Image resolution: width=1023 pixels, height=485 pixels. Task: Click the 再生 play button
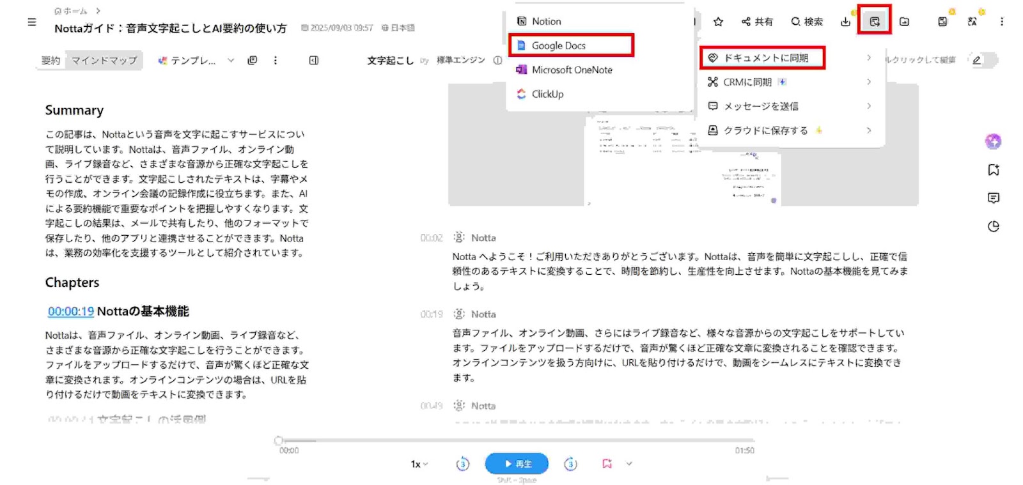[x=517, y=464]
